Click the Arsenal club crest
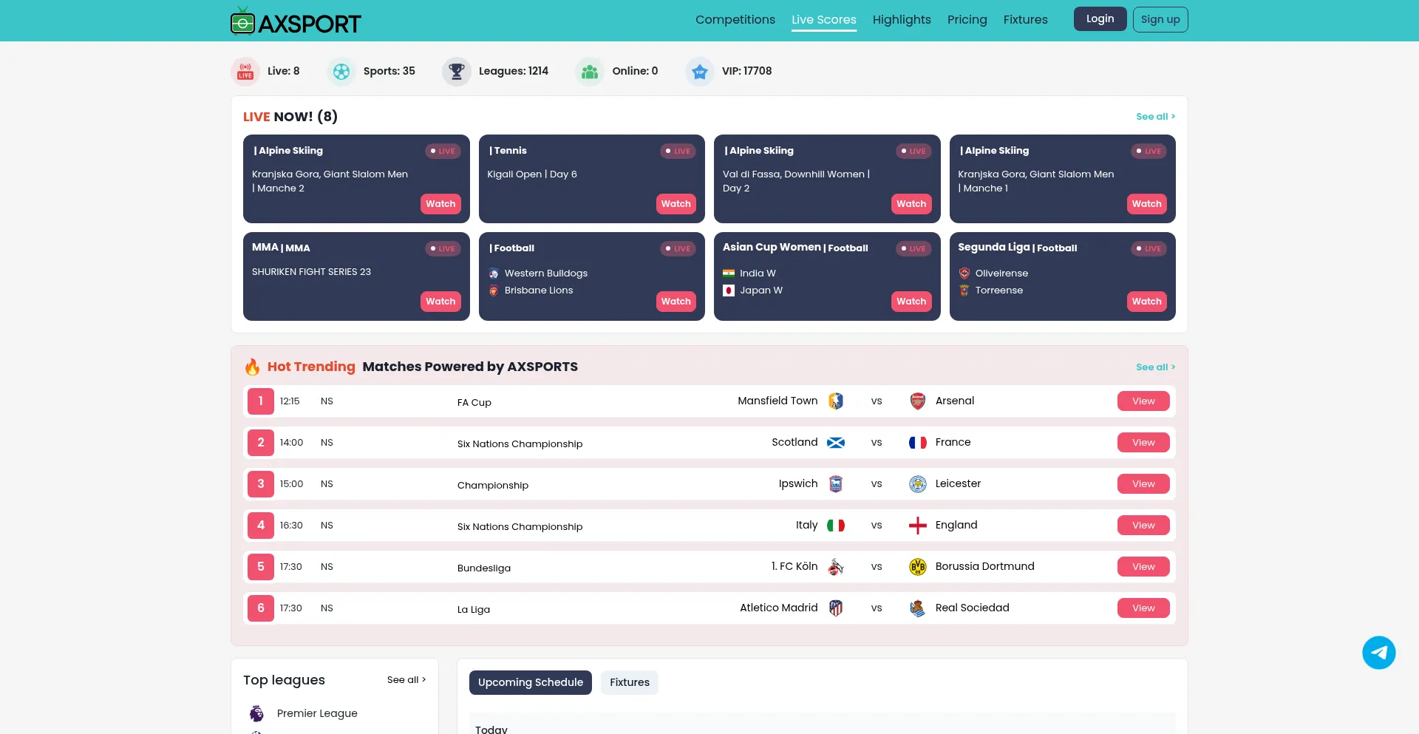This screenshot has height=734, width=1419. coord(918,401)
